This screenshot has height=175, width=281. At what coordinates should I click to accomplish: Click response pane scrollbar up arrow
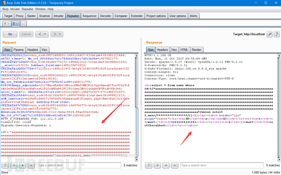279,56
